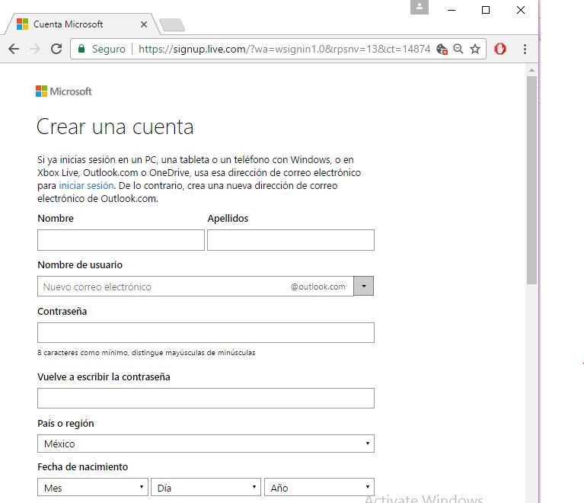584x503 pixels.
Task: Click the iniciar sesión link
Action: pos(86,186)
